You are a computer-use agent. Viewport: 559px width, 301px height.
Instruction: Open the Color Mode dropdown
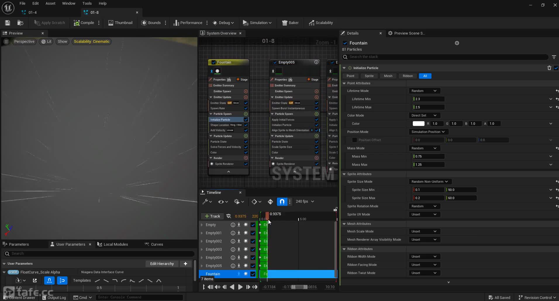coord(424,115)
